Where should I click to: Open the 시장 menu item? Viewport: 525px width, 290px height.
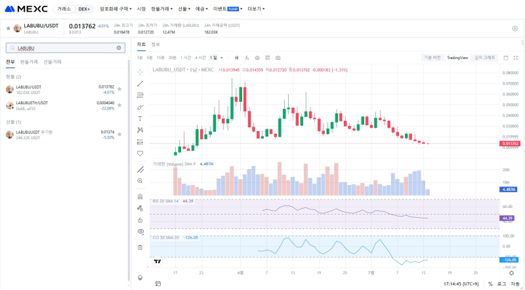click(141, 9)
